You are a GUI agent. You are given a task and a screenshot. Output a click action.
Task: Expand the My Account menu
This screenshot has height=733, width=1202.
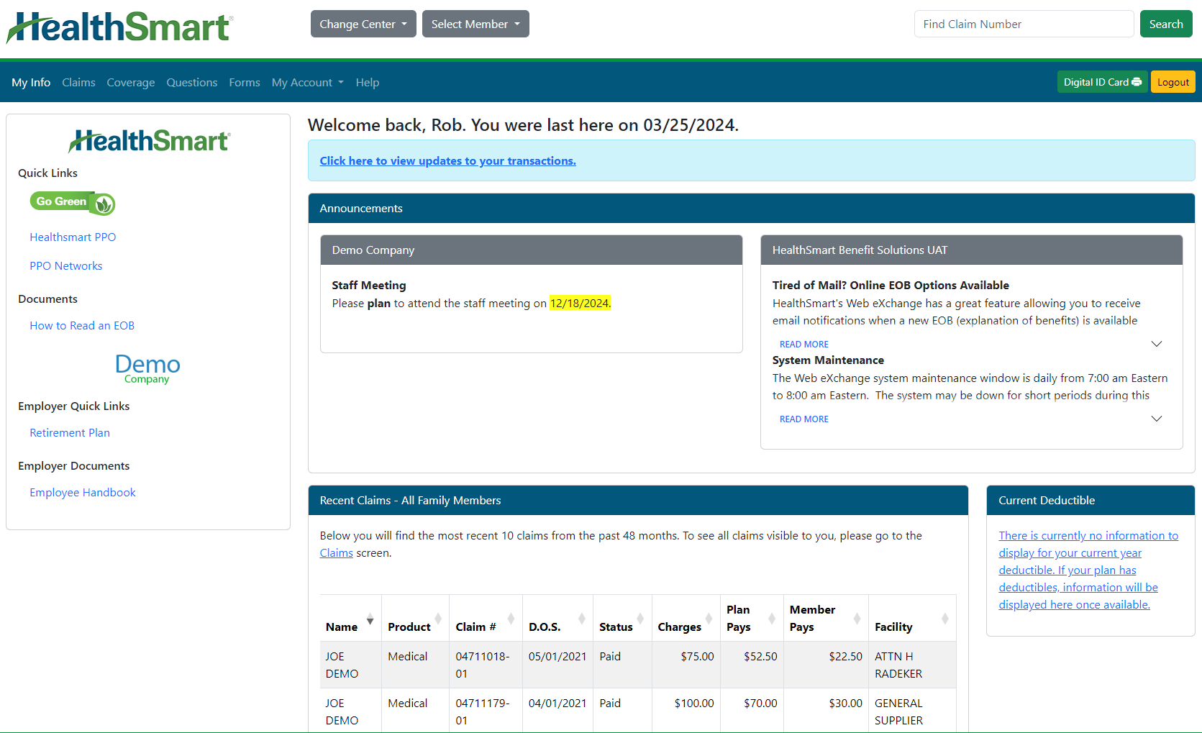click(x=308, y=83)
